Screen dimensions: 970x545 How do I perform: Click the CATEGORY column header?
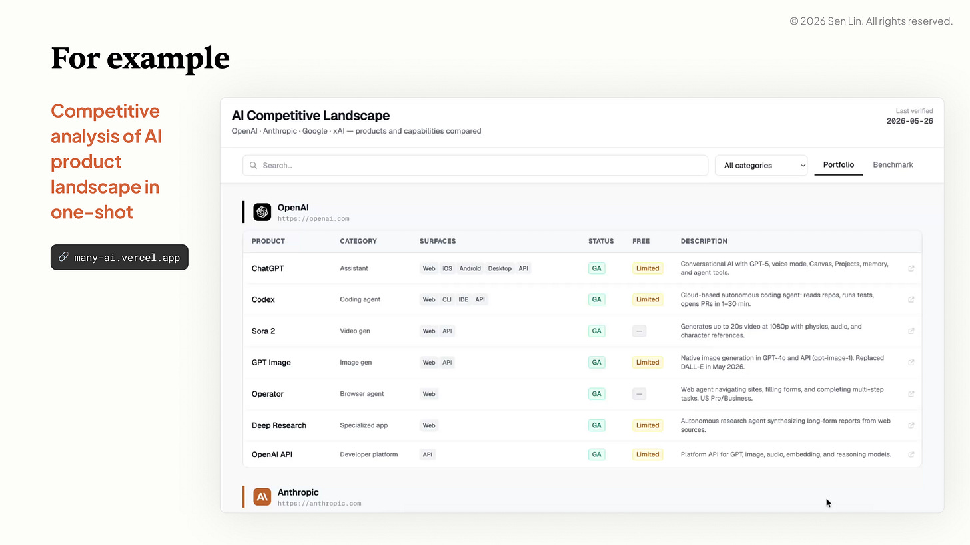click(358, 241)
